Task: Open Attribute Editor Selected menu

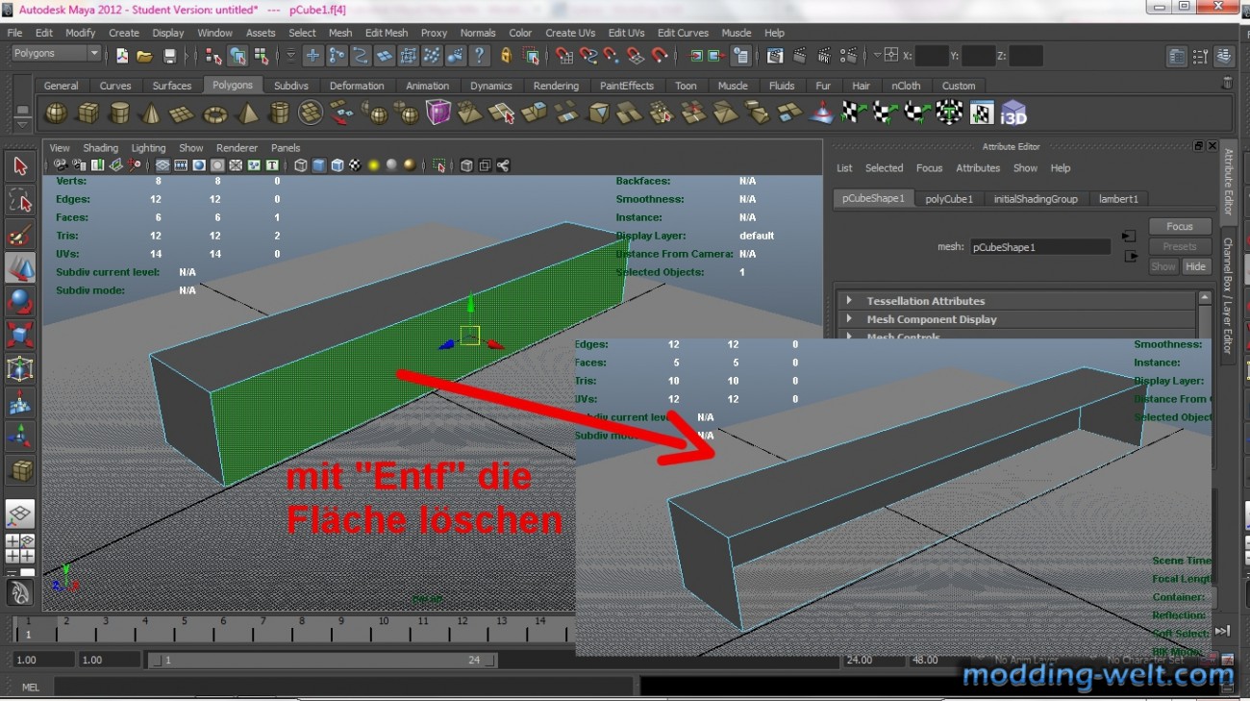Action: [x=884, y=168]
